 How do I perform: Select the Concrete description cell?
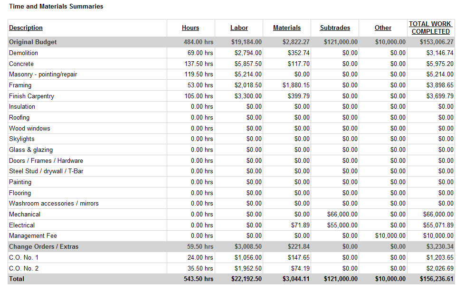pyautogui.click(x=21, y=64)
